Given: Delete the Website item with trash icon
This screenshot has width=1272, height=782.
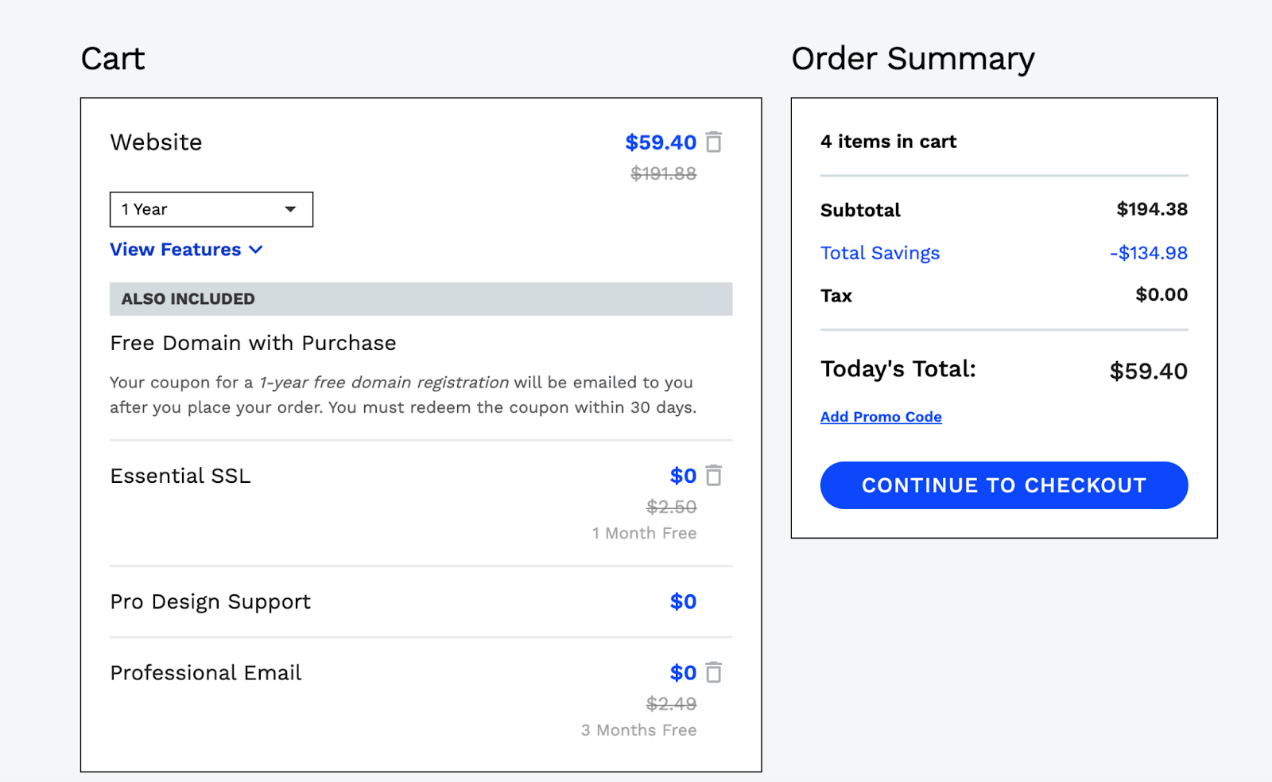Looking at the screenshot, I should tap(714, 142).
